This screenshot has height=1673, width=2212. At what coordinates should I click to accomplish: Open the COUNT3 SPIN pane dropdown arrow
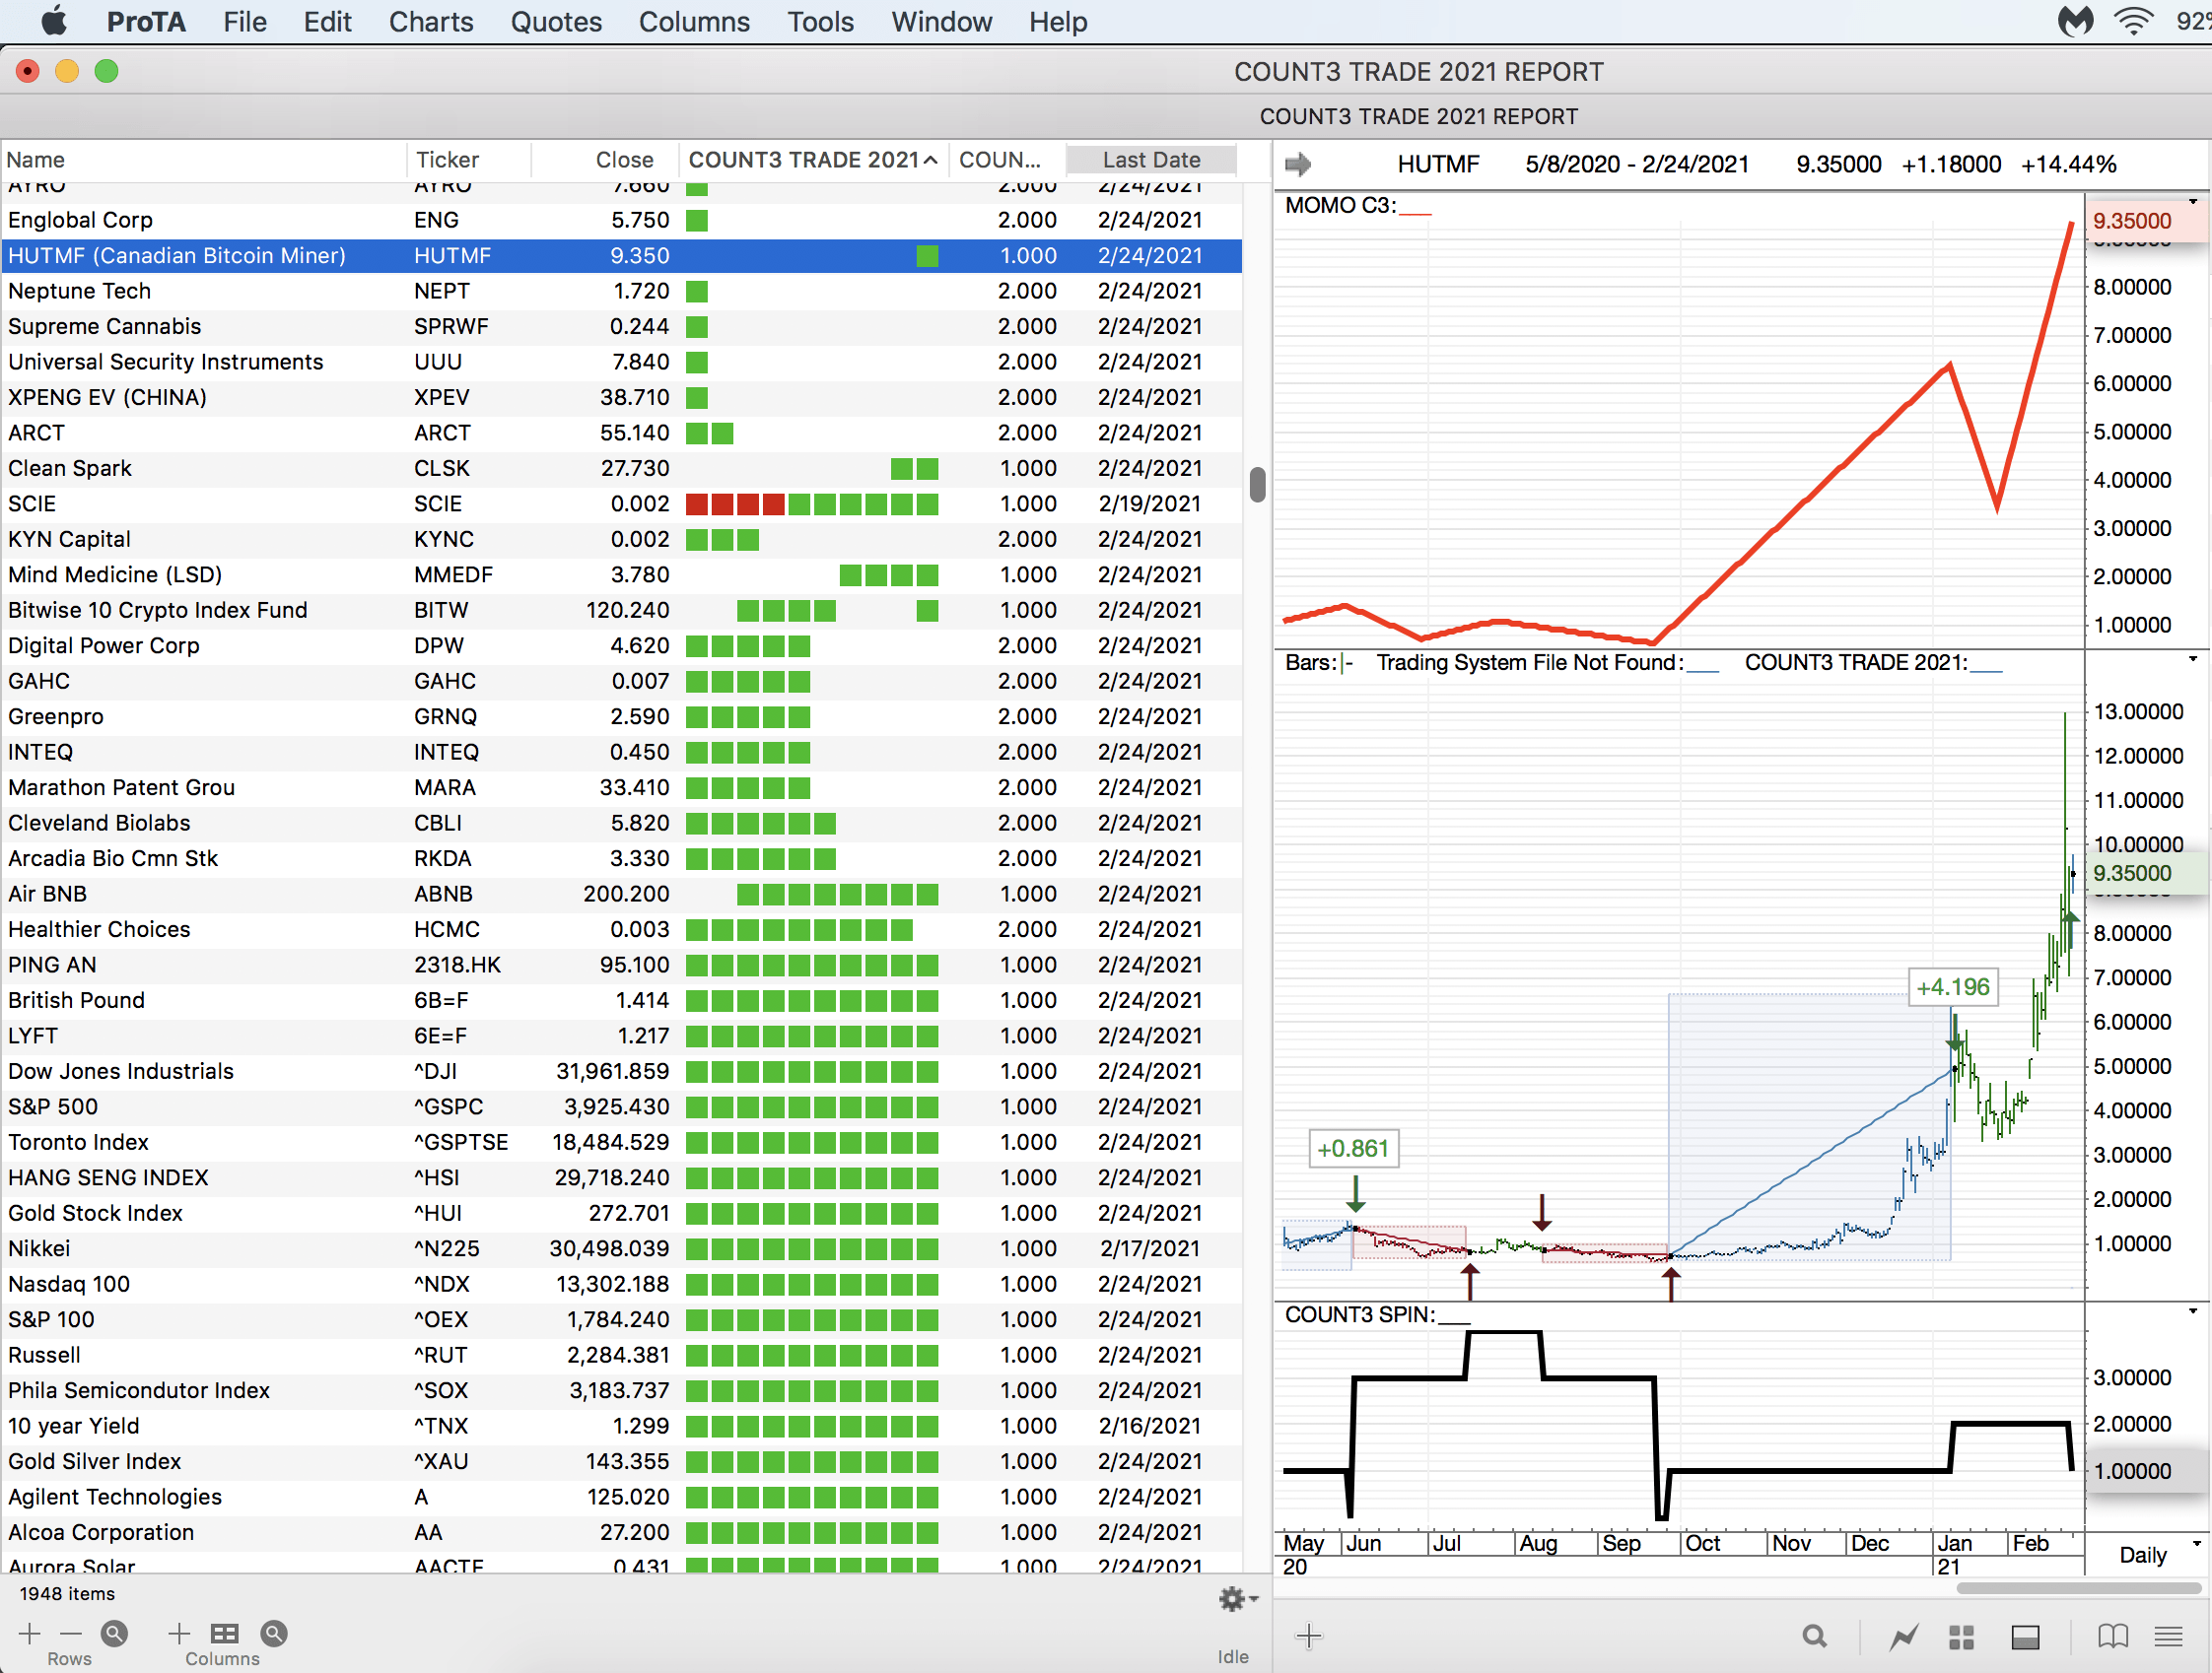click(2193, 1311)
